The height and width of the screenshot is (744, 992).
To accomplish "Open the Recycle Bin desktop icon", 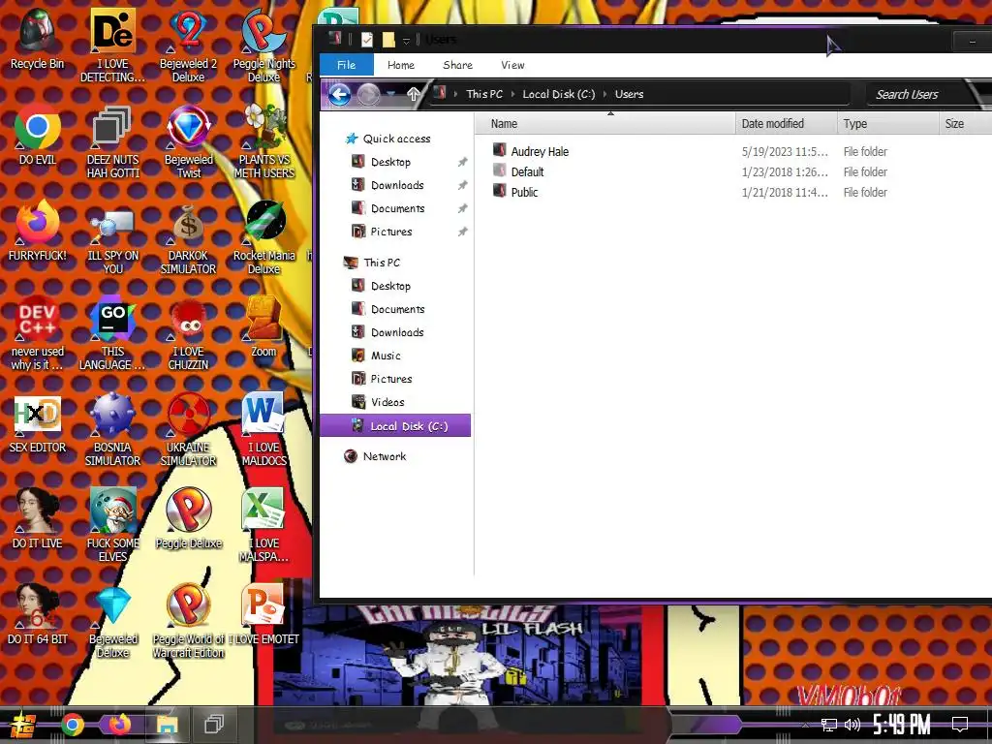I will pyautogui.click(x=37, y=39).
